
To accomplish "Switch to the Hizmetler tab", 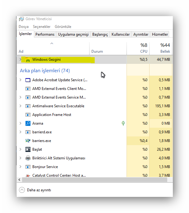I will point(160,34).
